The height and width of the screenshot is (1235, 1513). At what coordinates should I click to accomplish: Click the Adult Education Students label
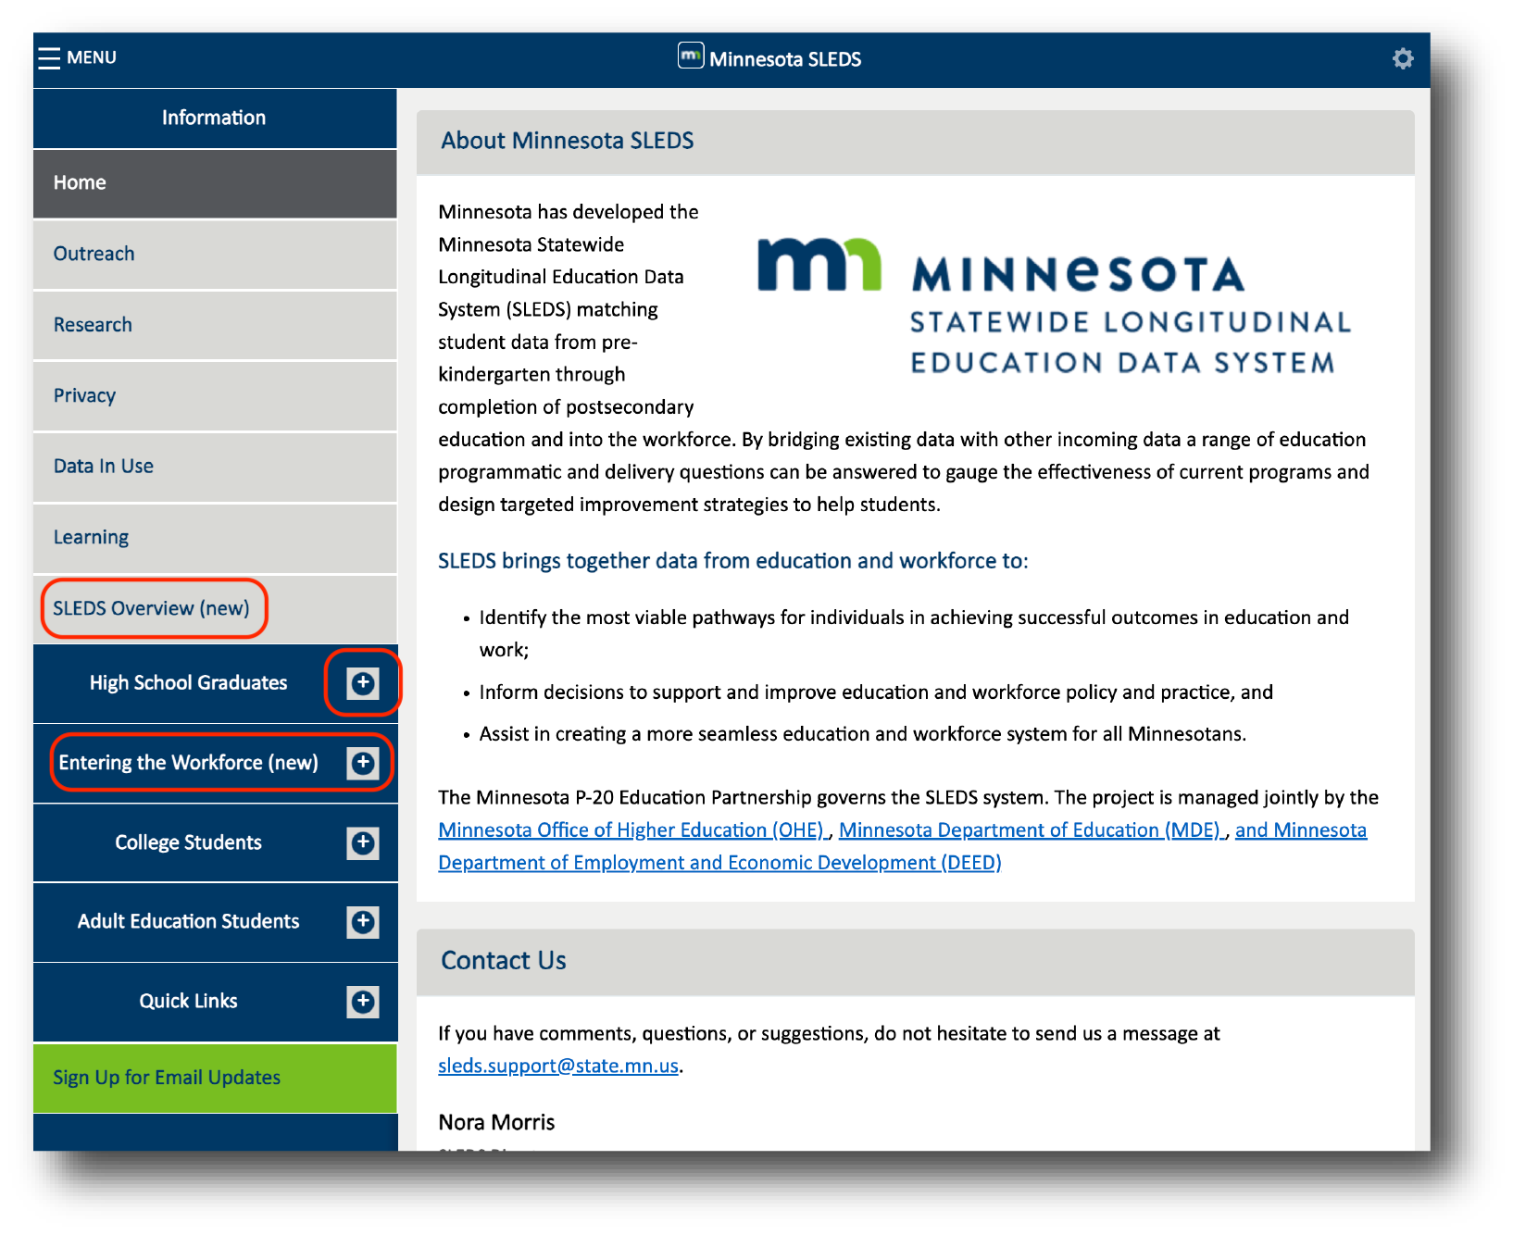point(189,922)
